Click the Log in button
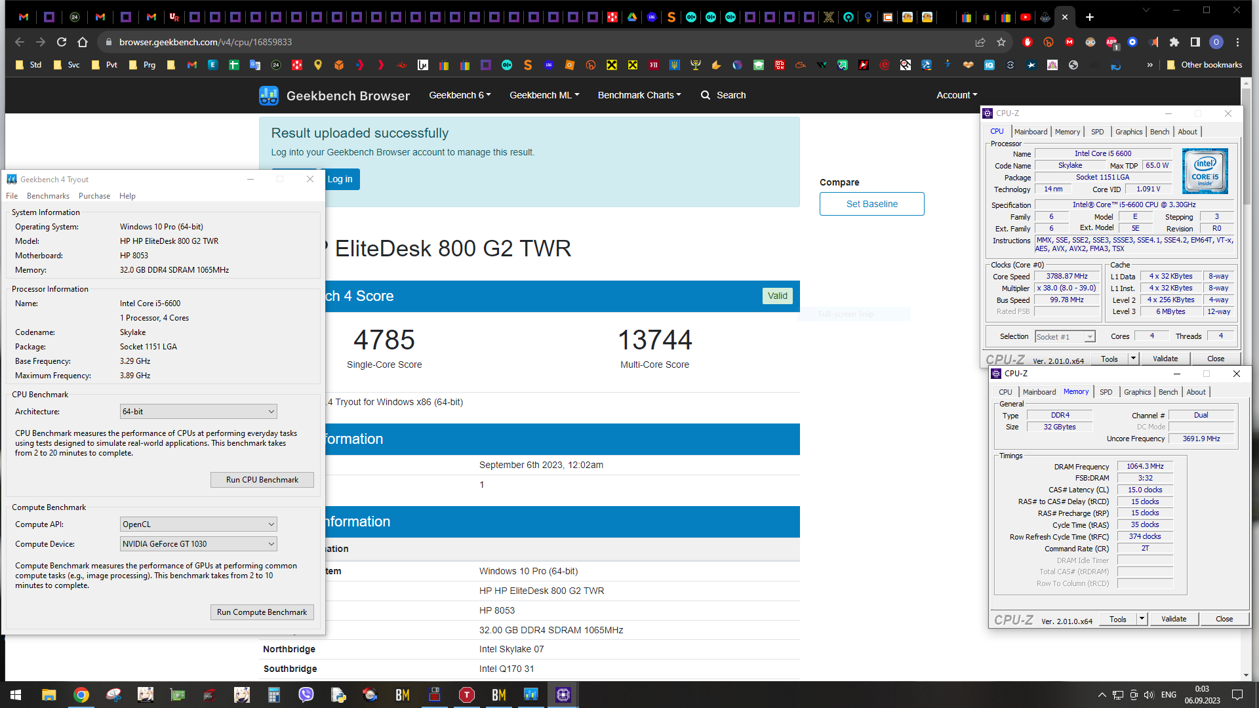This screenshot has width=1259, height=708. click(341, 179)
